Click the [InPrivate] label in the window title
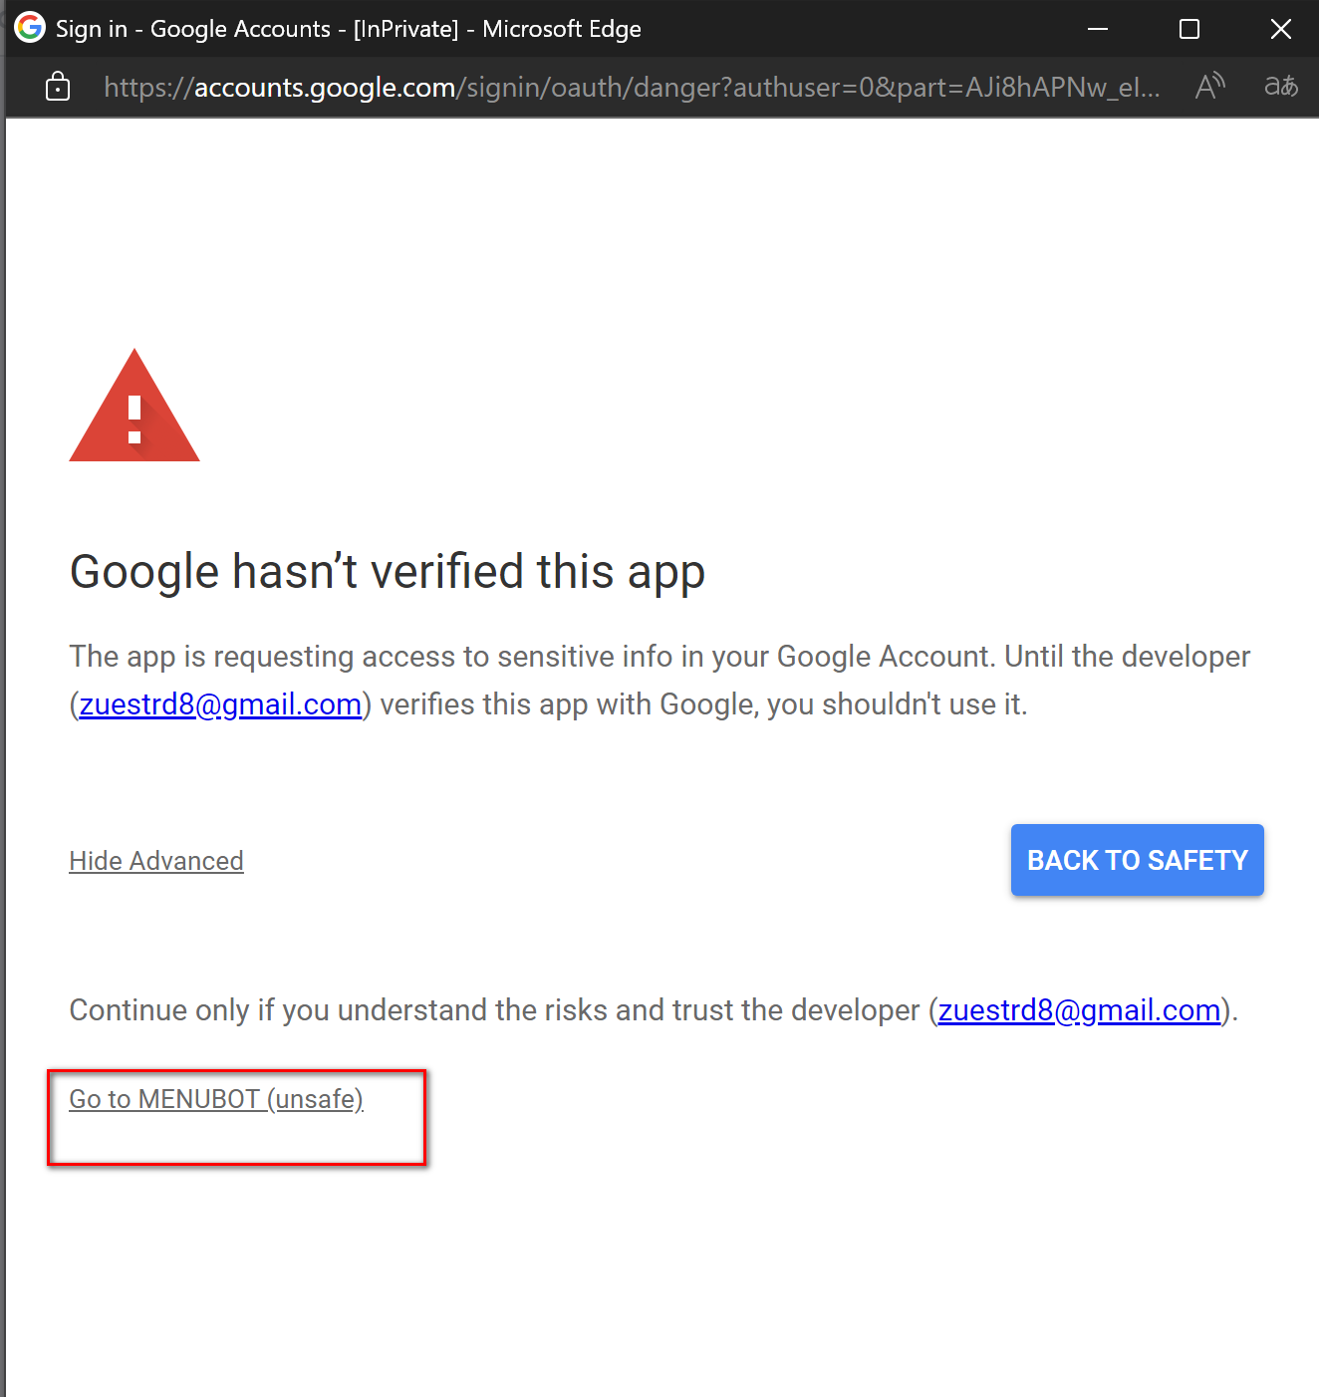Screen dimensions: 1319x1397 click(405, 29)
